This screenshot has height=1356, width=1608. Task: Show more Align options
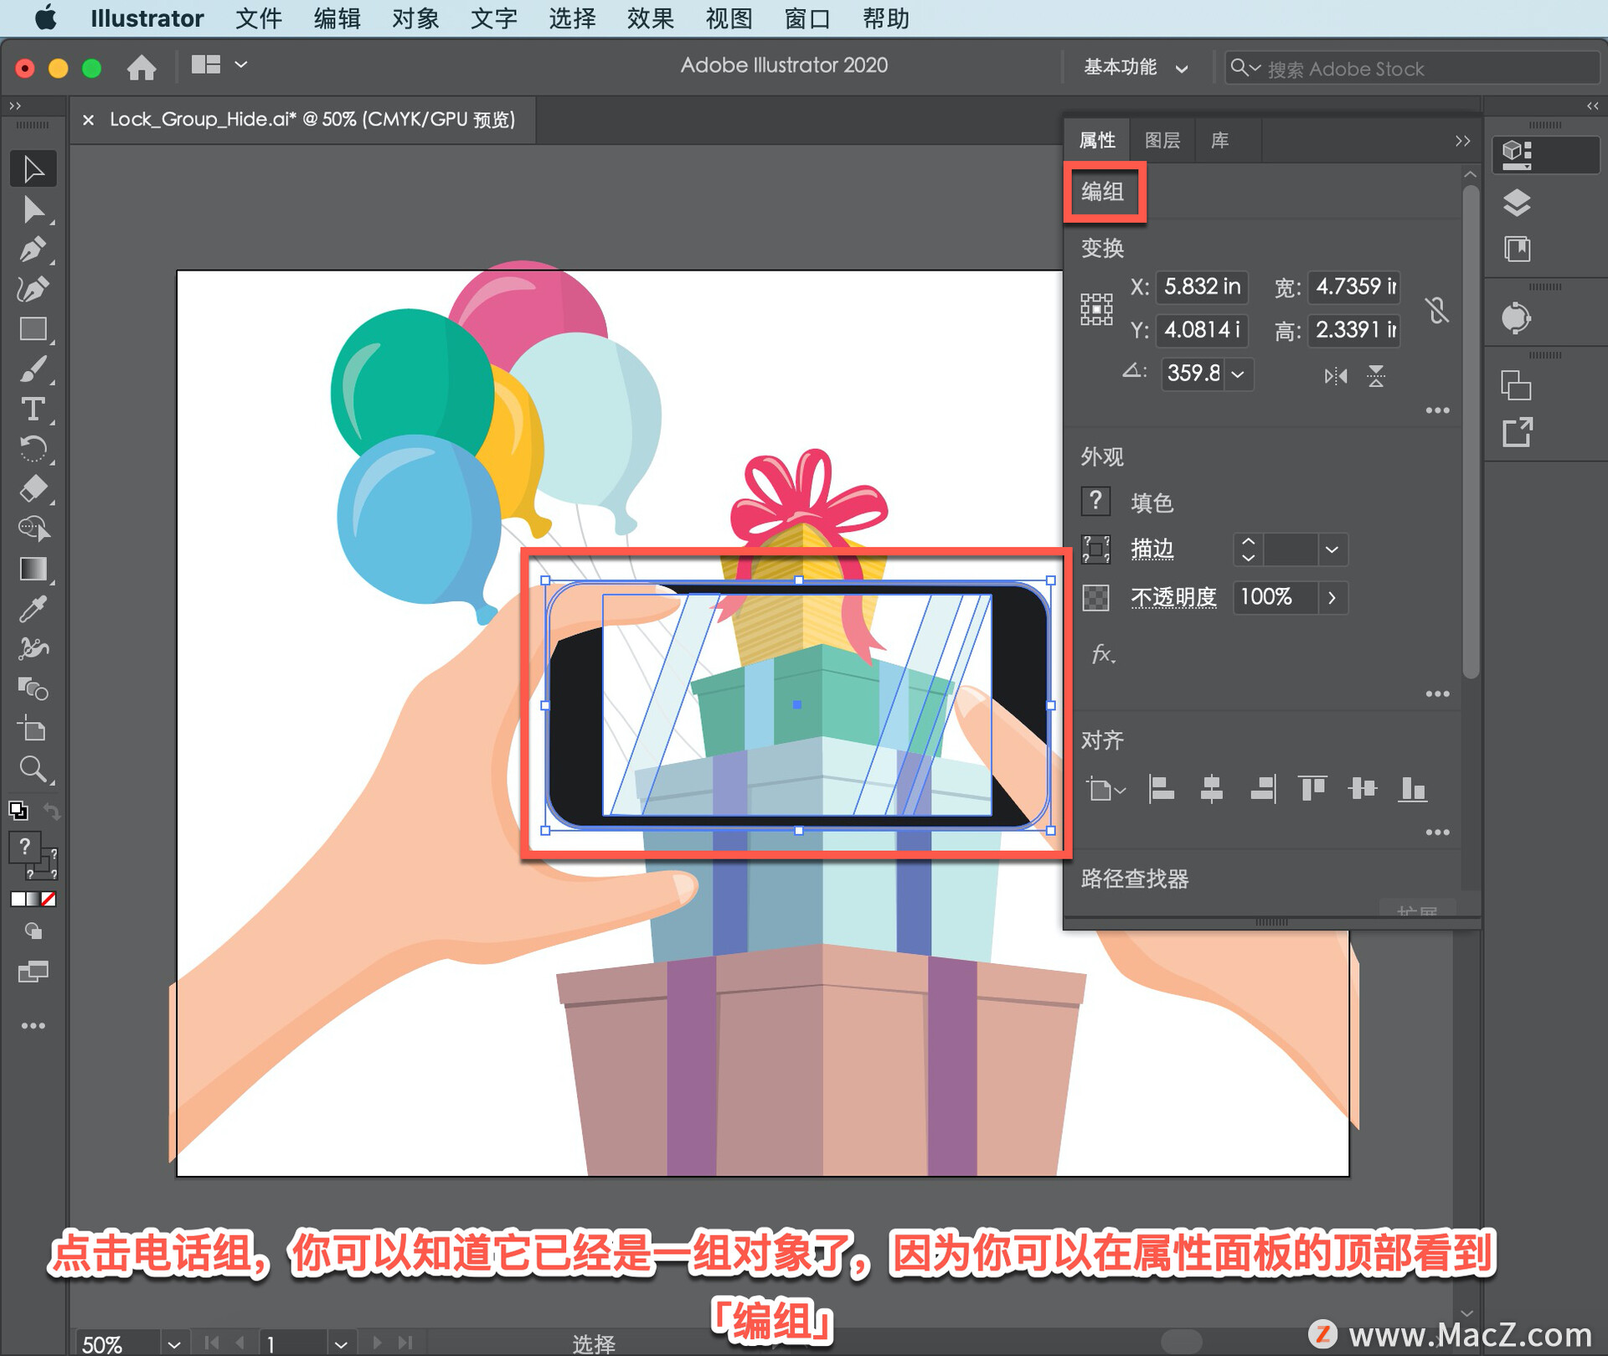pos(1437,833)
